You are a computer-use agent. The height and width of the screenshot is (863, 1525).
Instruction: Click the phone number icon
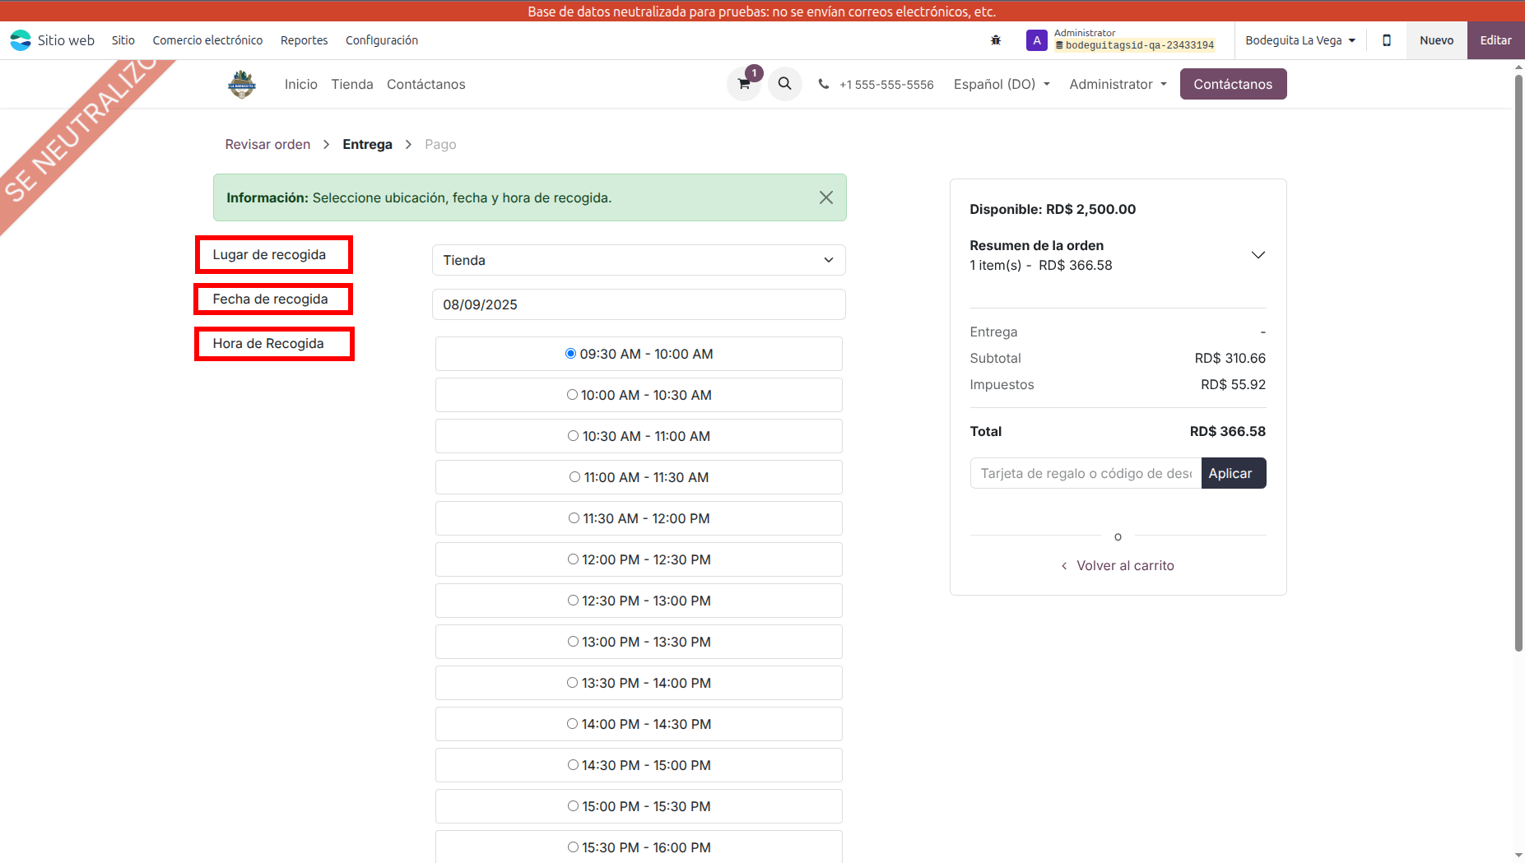click(x=823, y=84)
